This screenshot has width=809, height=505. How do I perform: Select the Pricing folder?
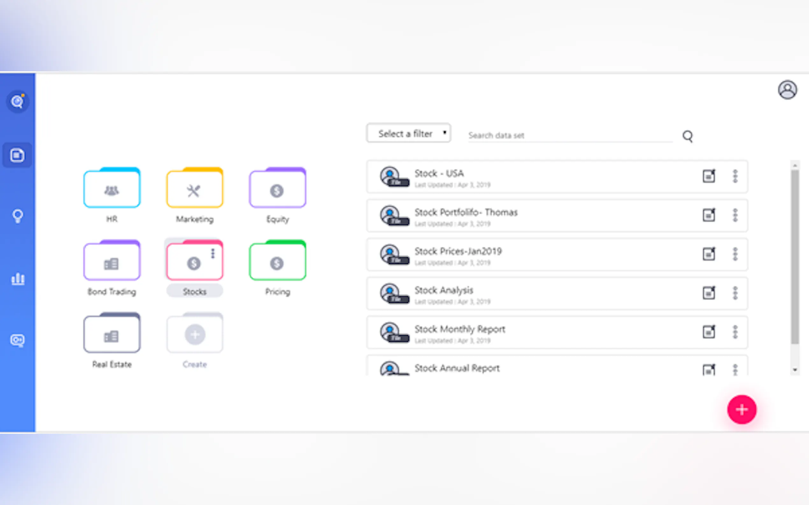[277, 261]
